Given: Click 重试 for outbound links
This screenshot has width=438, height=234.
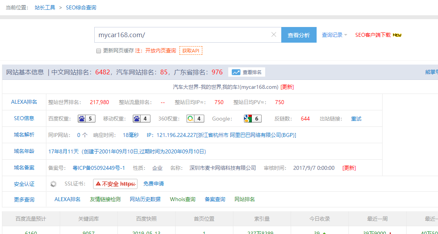Looking at the screenshot, I should (356, 119).
